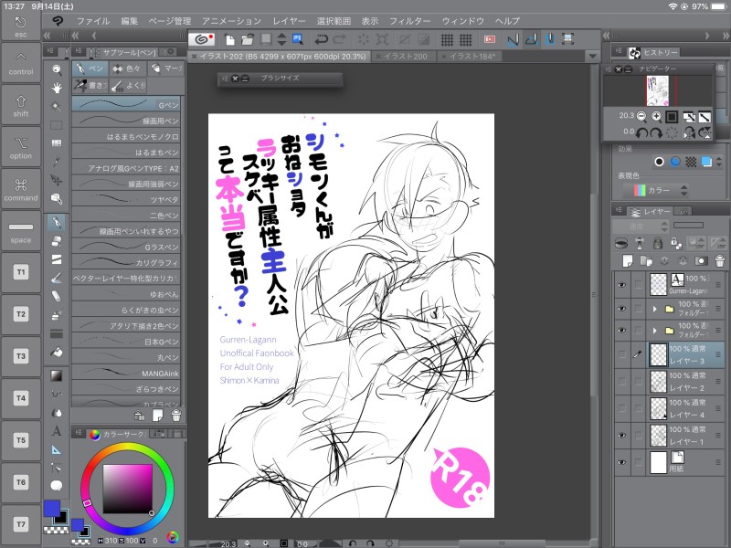
Task: Open sub tool panel menu icon
Action: point(79,51)
